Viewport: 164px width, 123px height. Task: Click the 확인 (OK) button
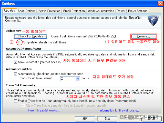(85, 119)
